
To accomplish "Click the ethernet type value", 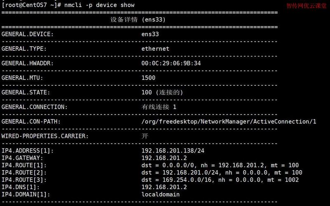I will coord(155,49).
